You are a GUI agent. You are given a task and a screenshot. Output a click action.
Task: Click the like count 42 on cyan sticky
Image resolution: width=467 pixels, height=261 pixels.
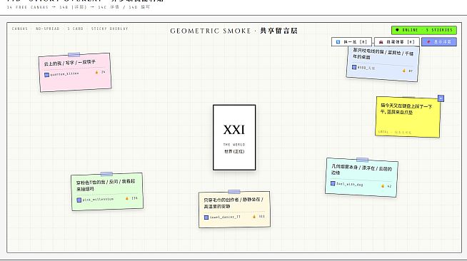[389, 186]
